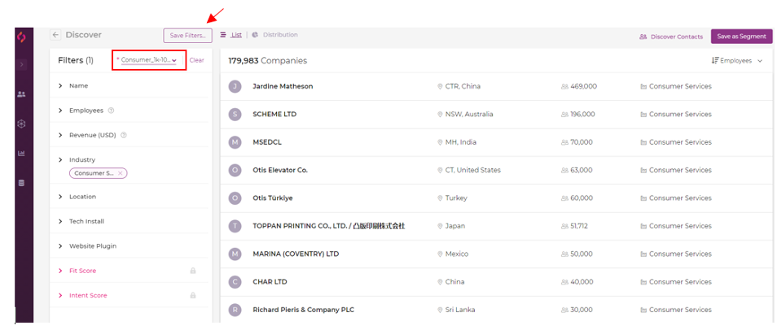Click the MARINA (COVENTRY) LTD M avatar
The height and width of the screenshot is (330, 777).
tap(235, 254)
